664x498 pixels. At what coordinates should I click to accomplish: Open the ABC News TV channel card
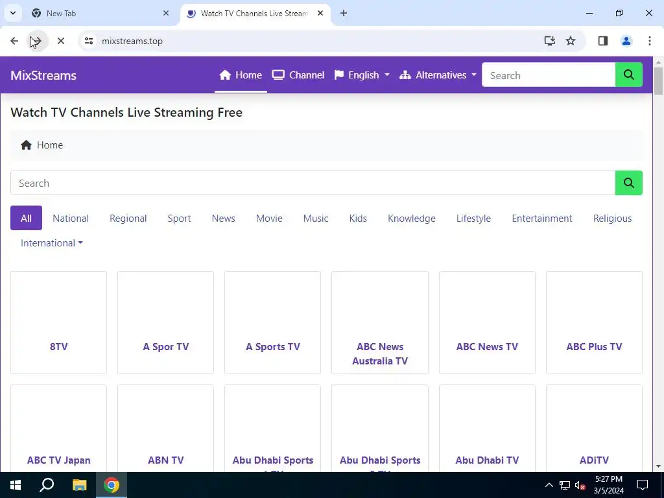tap(487, 323)
